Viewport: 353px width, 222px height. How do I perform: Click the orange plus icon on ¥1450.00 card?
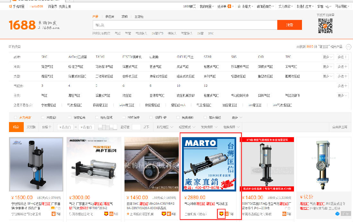pos(128,214)
